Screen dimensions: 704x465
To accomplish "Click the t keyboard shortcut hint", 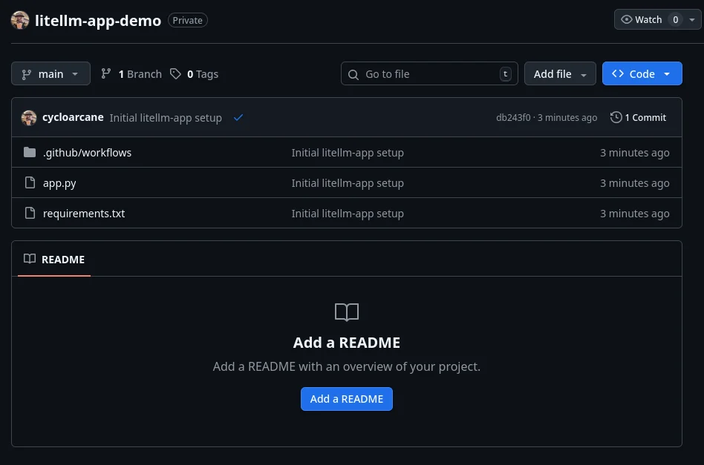I will pyautogui.click(x=505, y=73).
